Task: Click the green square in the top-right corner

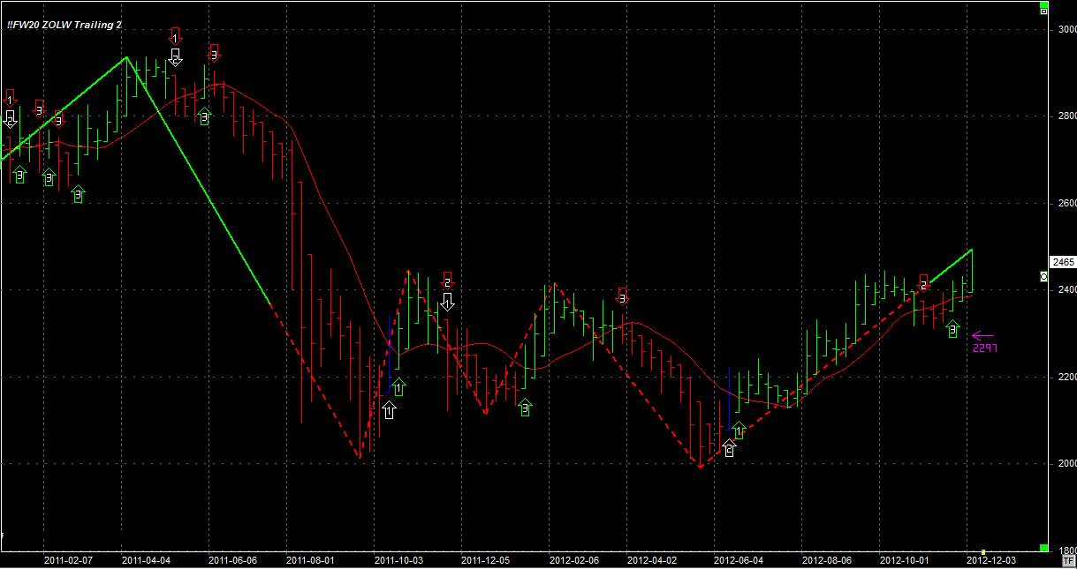Action: coord(1043,10)
